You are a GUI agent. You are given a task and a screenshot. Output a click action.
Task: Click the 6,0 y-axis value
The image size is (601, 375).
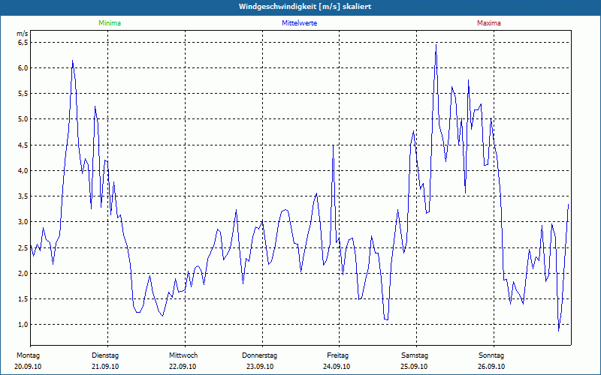(x=23, y=68)
